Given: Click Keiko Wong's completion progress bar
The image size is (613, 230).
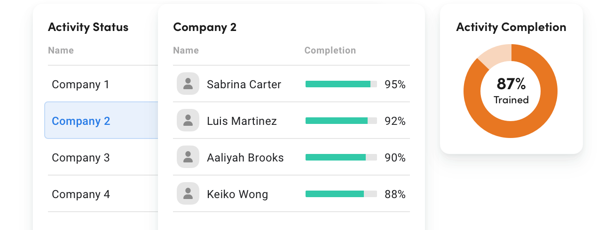Looking at the screenshot, I should [x=341, y=194].
